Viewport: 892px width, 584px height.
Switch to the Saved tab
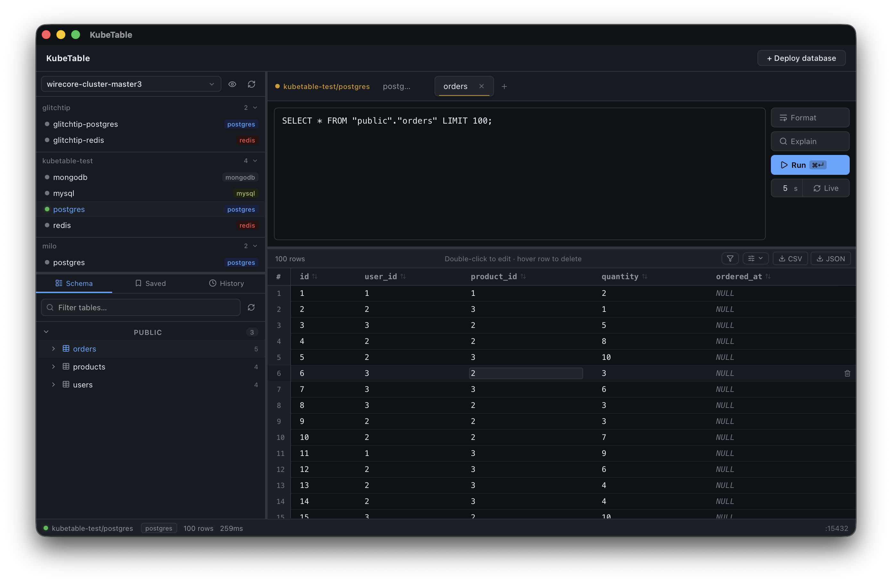click(x=150, y=283)
